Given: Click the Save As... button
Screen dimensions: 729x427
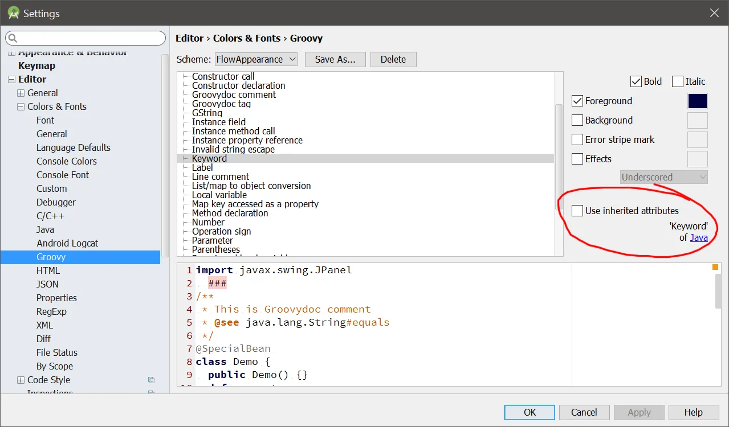Looking at the screenshot, I should point(335,59).
